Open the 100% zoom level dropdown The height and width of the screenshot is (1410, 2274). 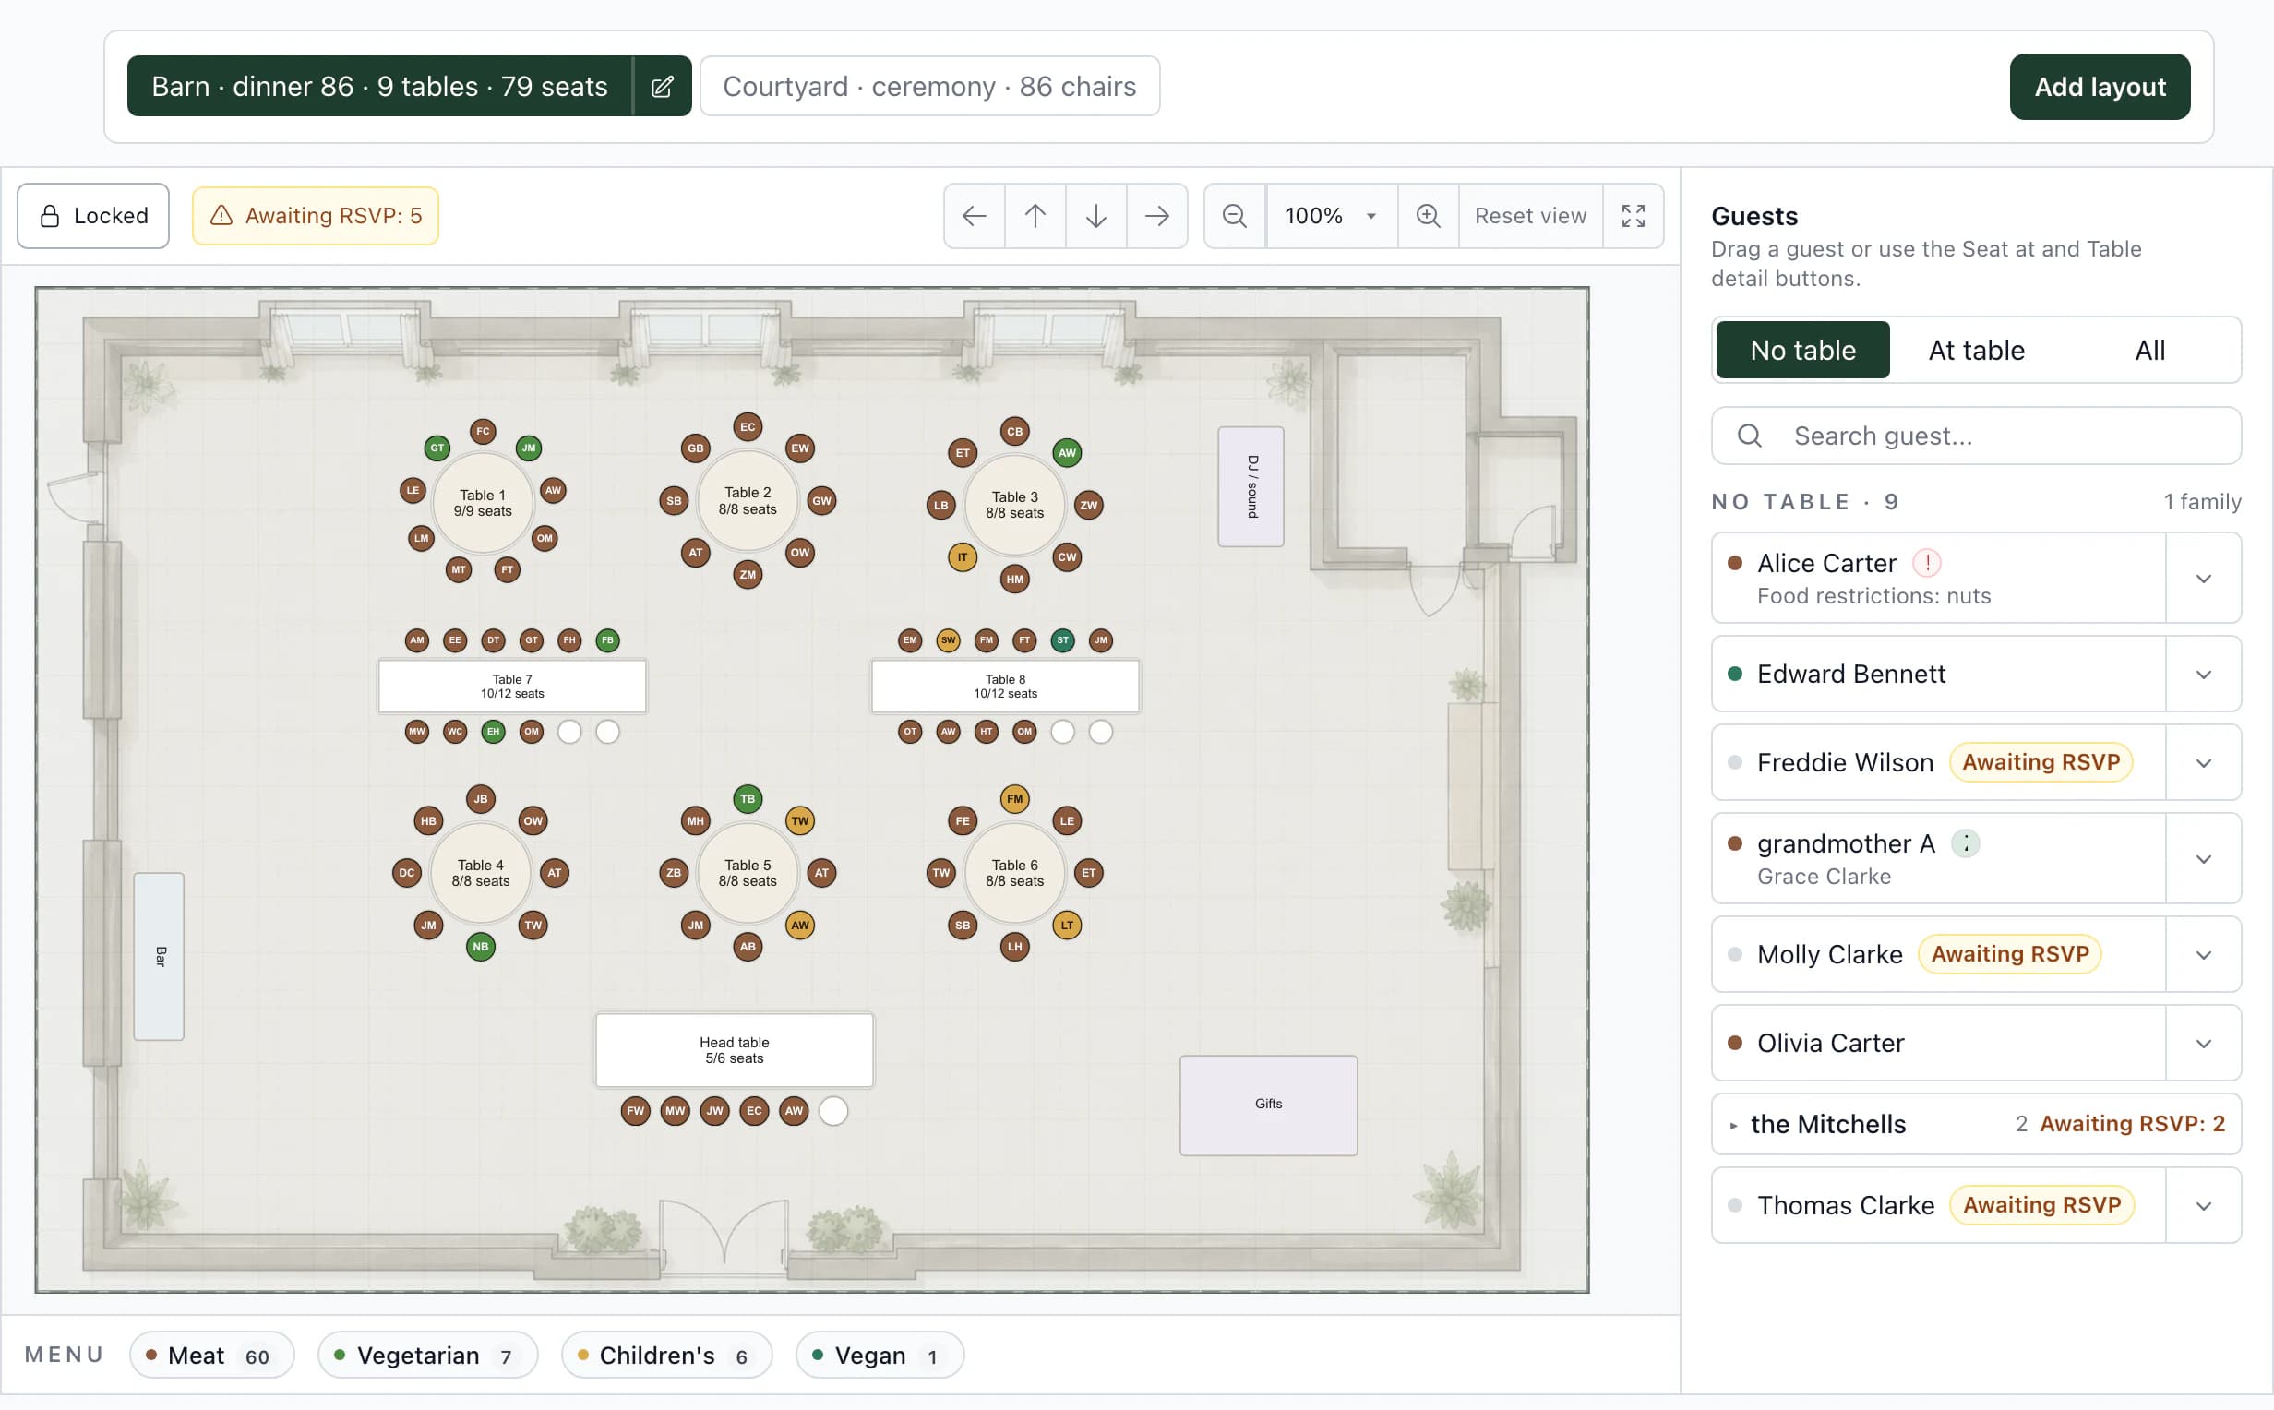pyautogui.click(x=1332, y=216)
